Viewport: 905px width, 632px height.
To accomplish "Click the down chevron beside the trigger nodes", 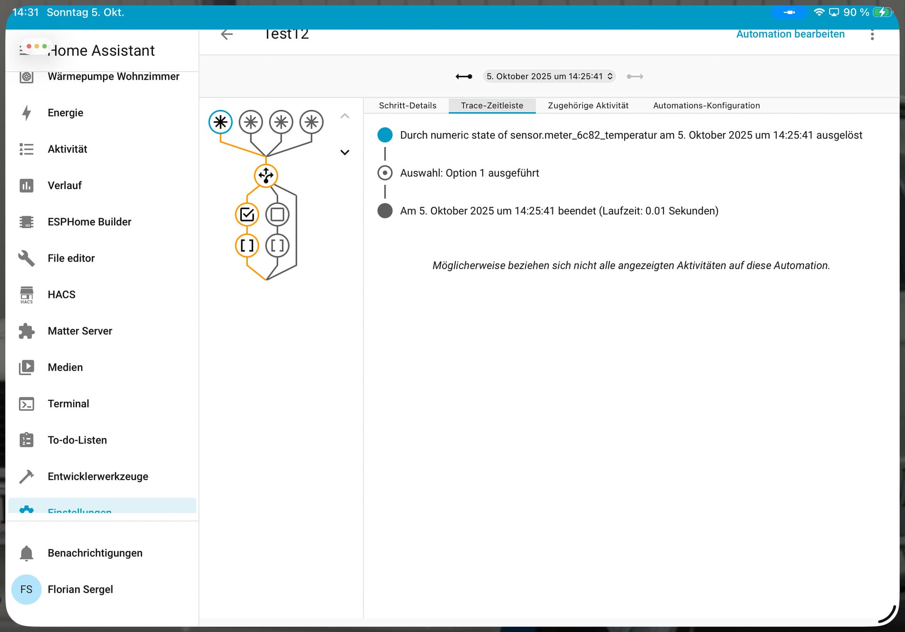I will (x=345, y=152).
